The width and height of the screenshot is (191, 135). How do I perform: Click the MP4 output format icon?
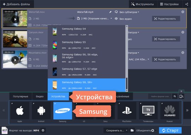tap(5, 130)
